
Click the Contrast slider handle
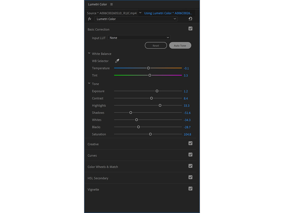point(152,98)
